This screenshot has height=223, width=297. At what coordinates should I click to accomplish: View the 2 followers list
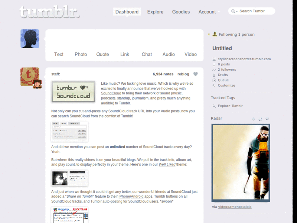pos(227,70)
